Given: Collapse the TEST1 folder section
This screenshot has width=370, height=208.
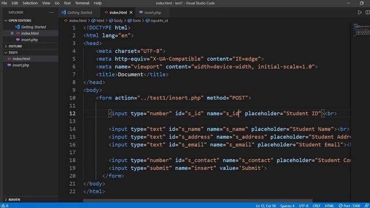Looking at the screenshot, I should (x=31, y=53).
